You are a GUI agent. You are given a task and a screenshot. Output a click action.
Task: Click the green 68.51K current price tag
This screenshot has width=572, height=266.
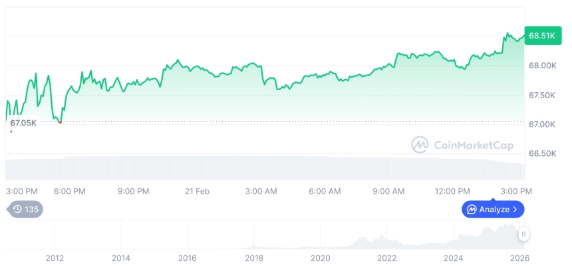click(x=543, y=36)
